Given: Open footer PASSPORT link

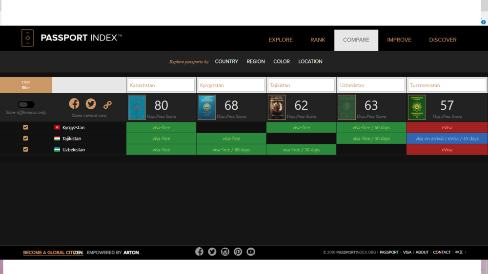Looking at the screenshot, I should pos(389,252).
